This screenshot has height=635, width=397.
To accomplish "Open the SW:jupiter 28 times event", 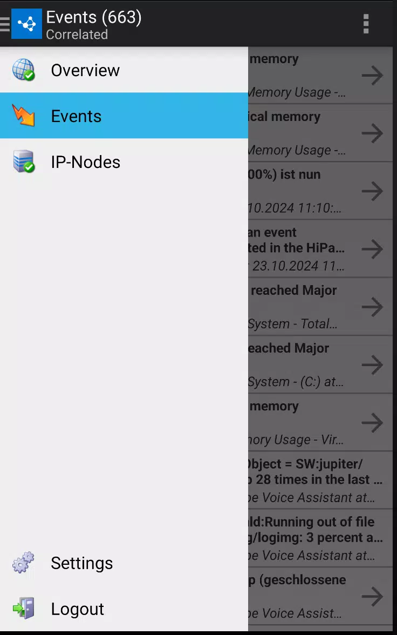I will tap(320, 481).
